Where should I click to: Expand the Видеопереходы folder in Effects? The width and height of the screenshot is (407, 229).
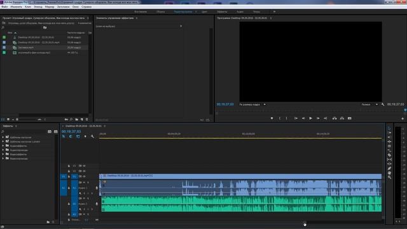[3, 158]
